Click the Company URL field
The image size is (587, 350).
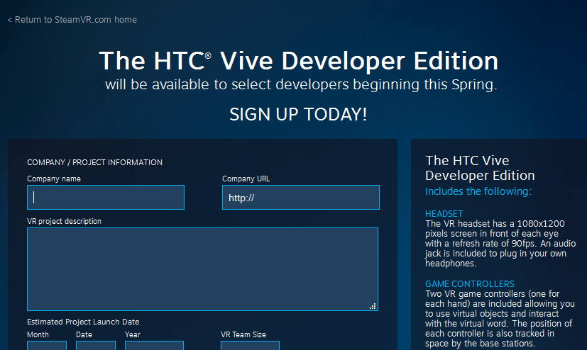point(301,197)
